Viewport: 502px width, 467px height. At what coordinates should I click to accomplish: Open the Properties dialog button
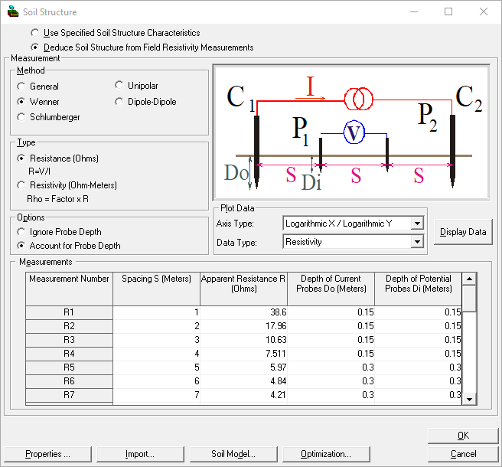click(48, 454)
